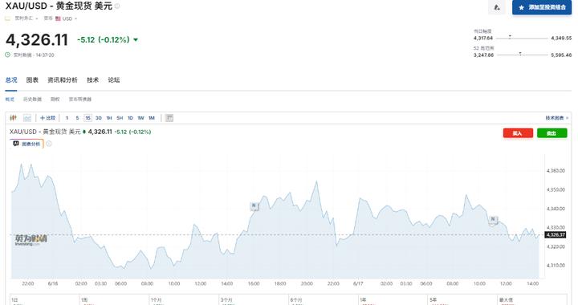Switch to the 总况 tab
This screenshot has height=305, width=578.
point(11,80)
